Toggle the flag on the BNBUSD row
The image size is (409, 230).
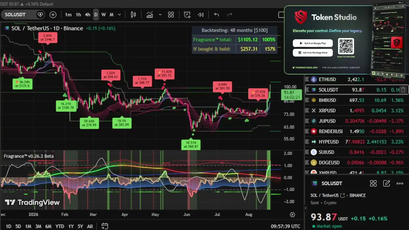pyautogui.click(x=307, y=100)
